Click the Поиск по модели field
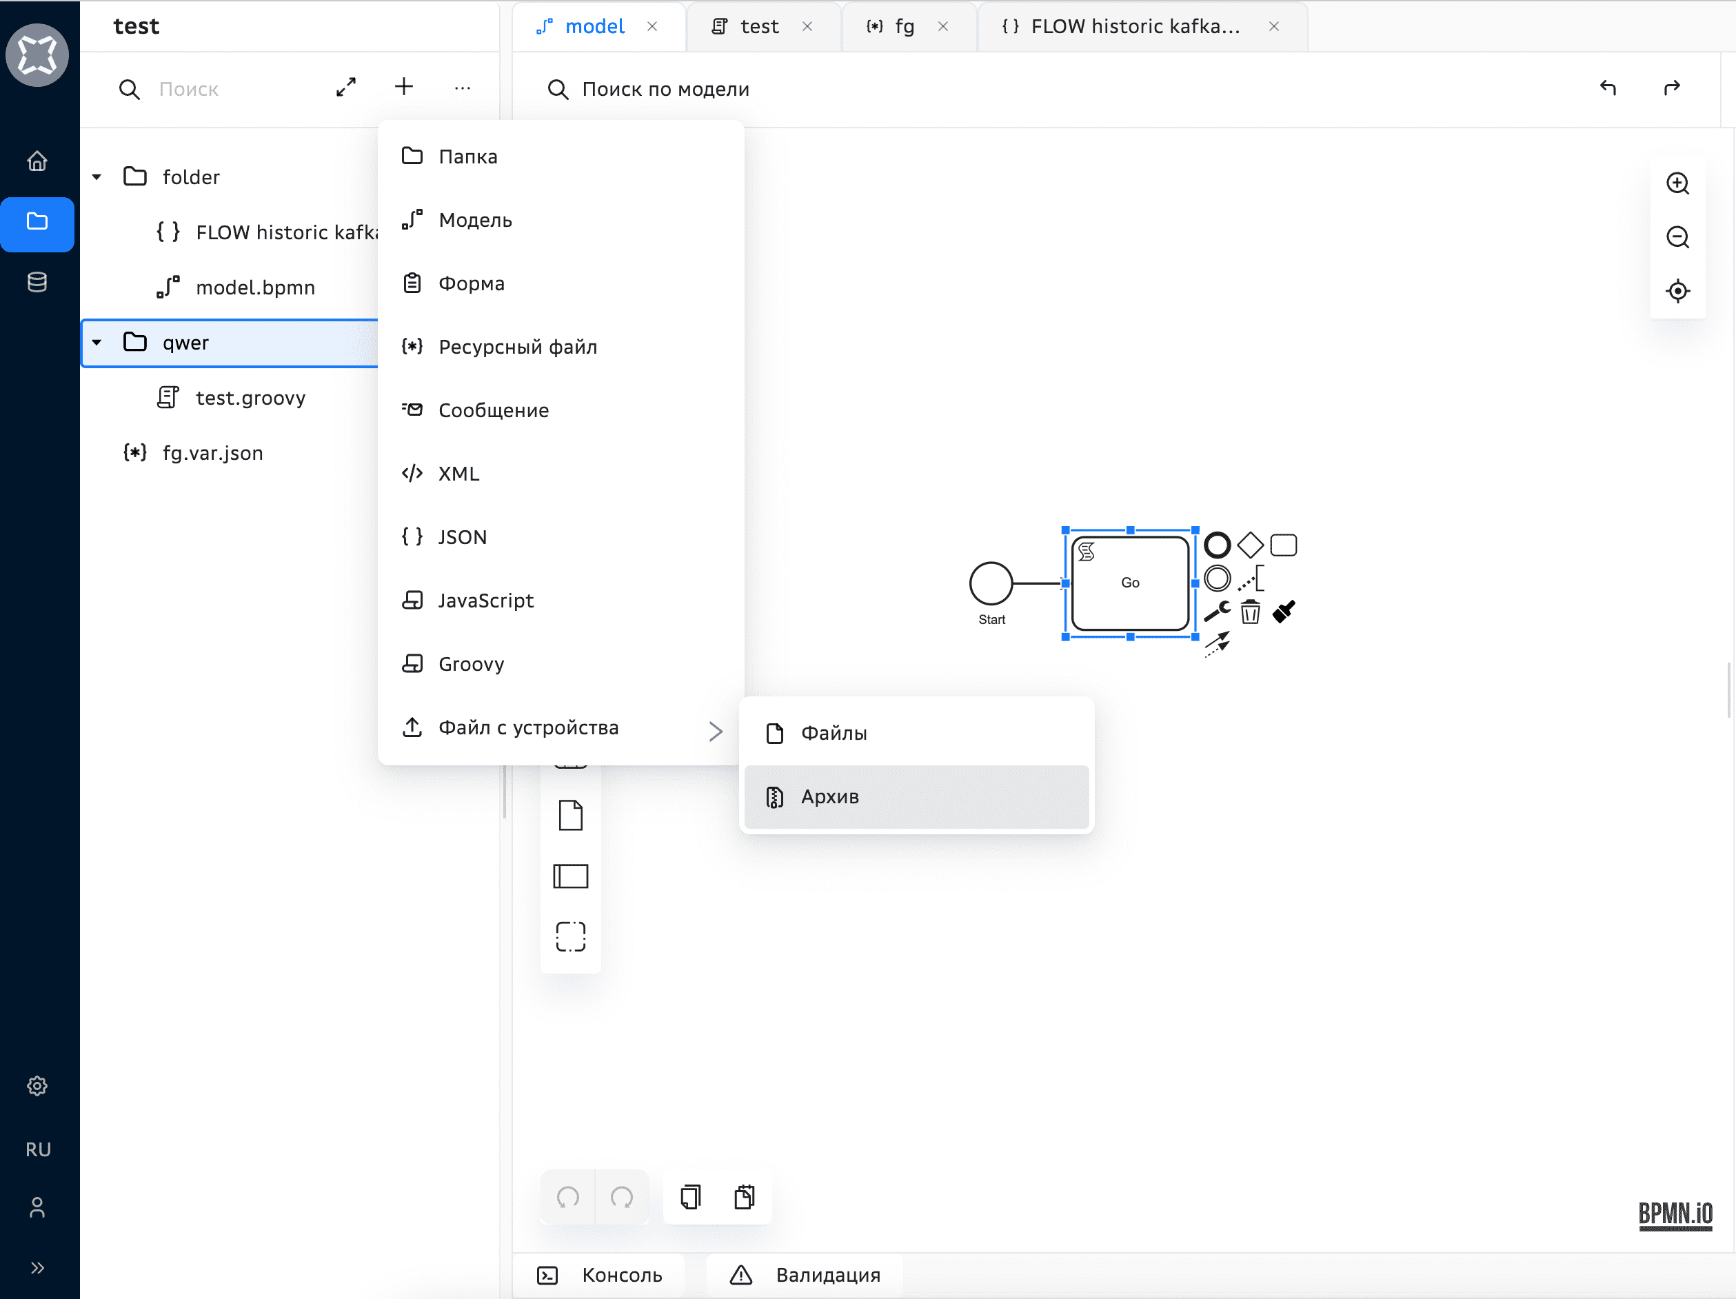1736x1299 pixels. tap(665, 90)
